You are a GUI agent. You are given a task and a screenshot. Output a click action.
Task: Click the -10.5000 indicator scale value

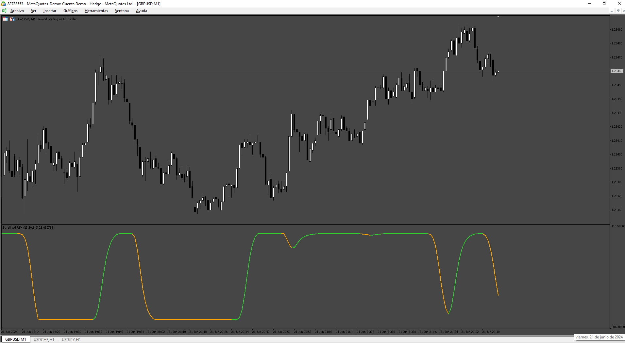(x=618, y=327)
